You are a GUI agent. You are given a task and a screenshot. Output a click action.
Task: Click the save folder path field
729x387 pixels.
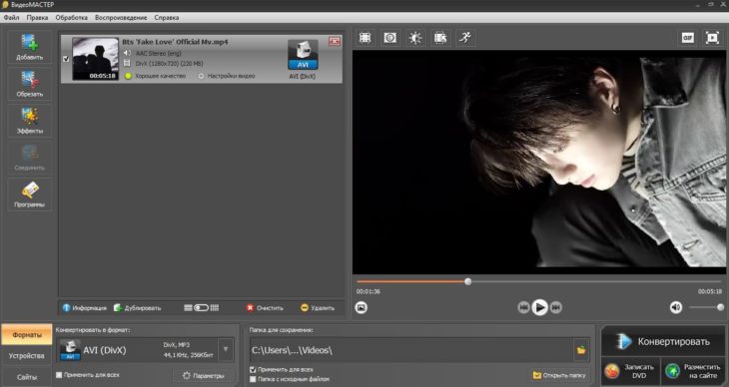click(411, 350)
